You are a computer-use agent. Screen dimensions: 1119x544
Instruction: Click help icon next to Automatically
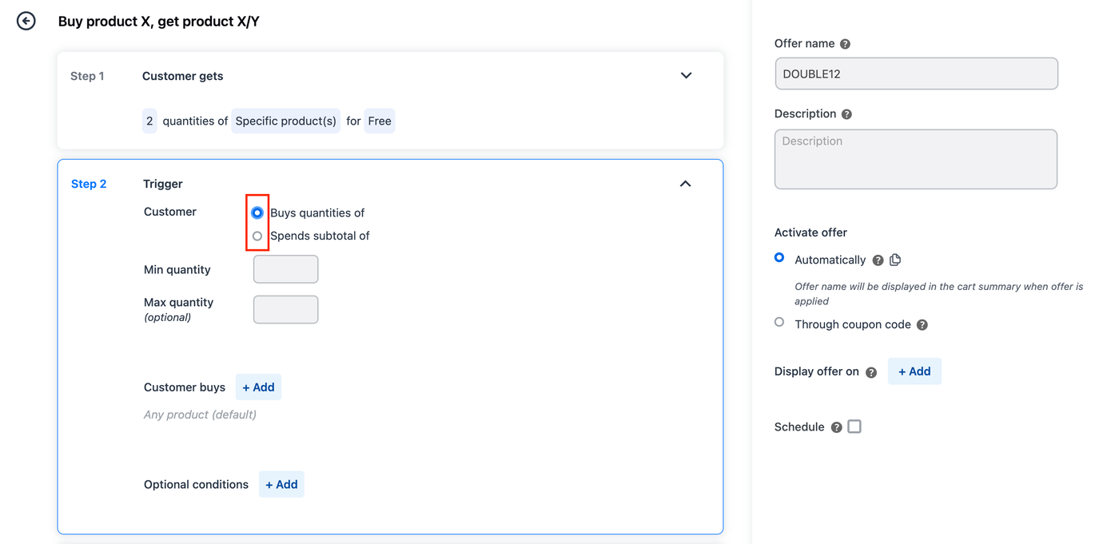pos(878,260)
